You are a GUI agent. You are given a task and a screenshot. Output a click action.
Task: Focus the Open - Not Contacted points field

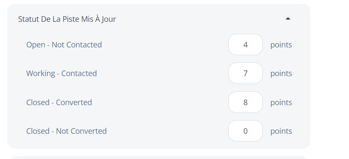(245, 44)
